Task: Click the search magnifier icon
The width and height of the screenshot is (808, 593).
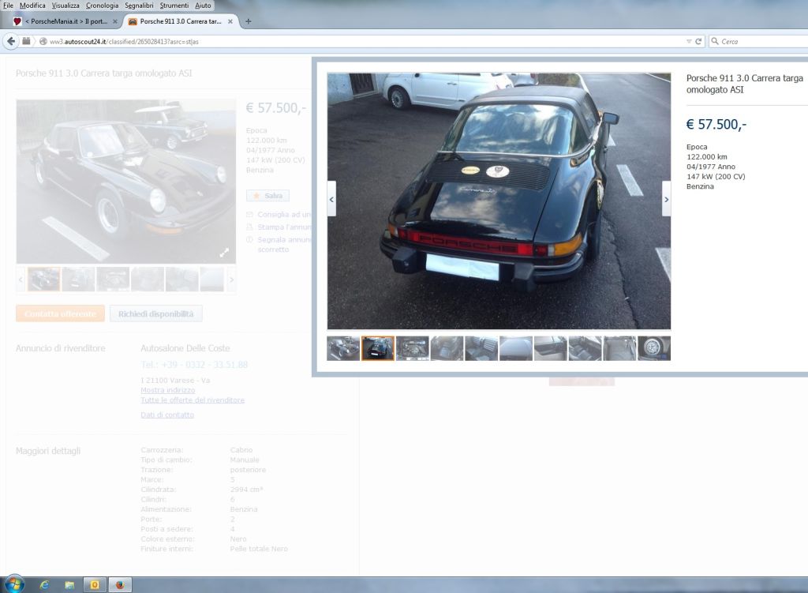Action: [715, 41]
